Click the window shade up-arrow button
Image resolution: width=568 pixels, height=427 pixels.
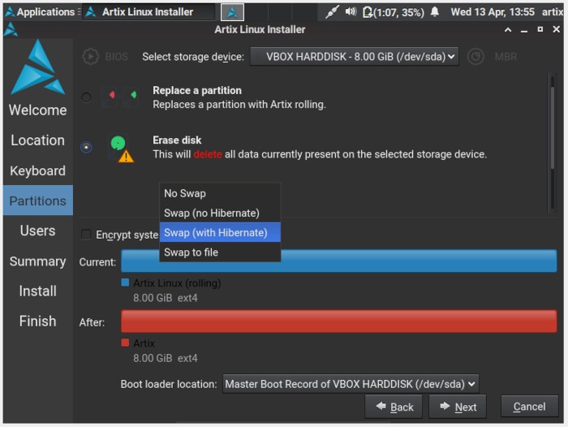508,30
